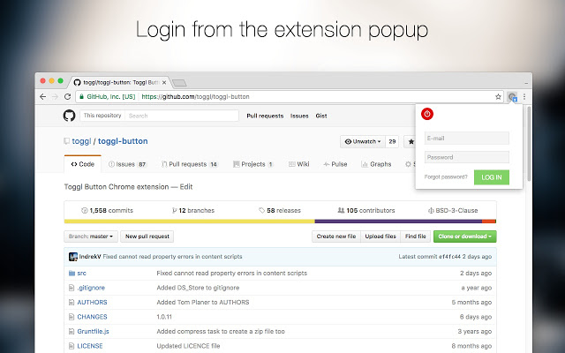This screenshot has width=565, height=353.
Task: Click the GitHub octocat logo
Action: pos(69,116)
